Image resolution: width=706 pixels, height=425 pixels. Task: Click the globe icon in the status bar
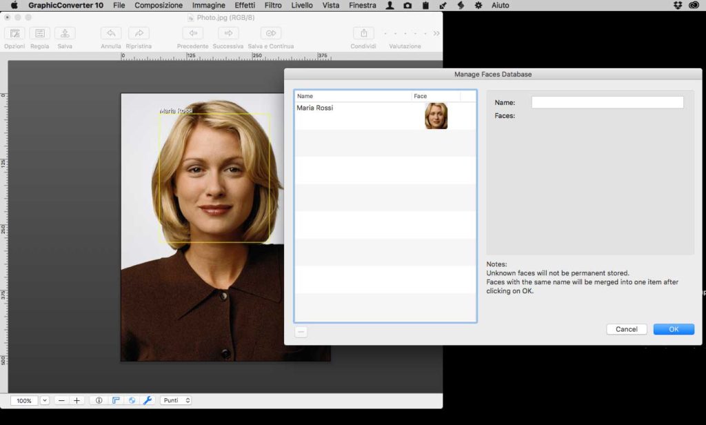coord(132,400)
